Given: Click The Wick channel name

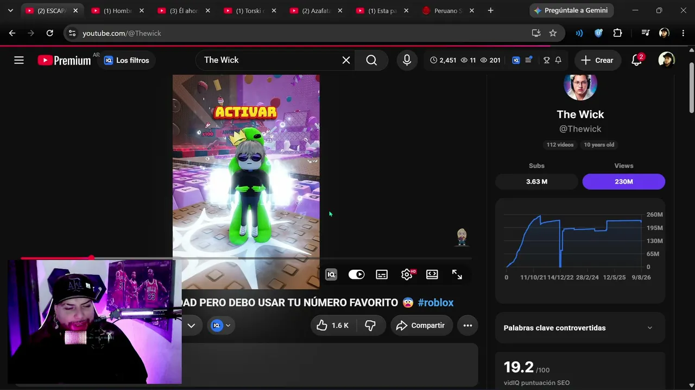Looking at the screenshot, I should 580,114.
